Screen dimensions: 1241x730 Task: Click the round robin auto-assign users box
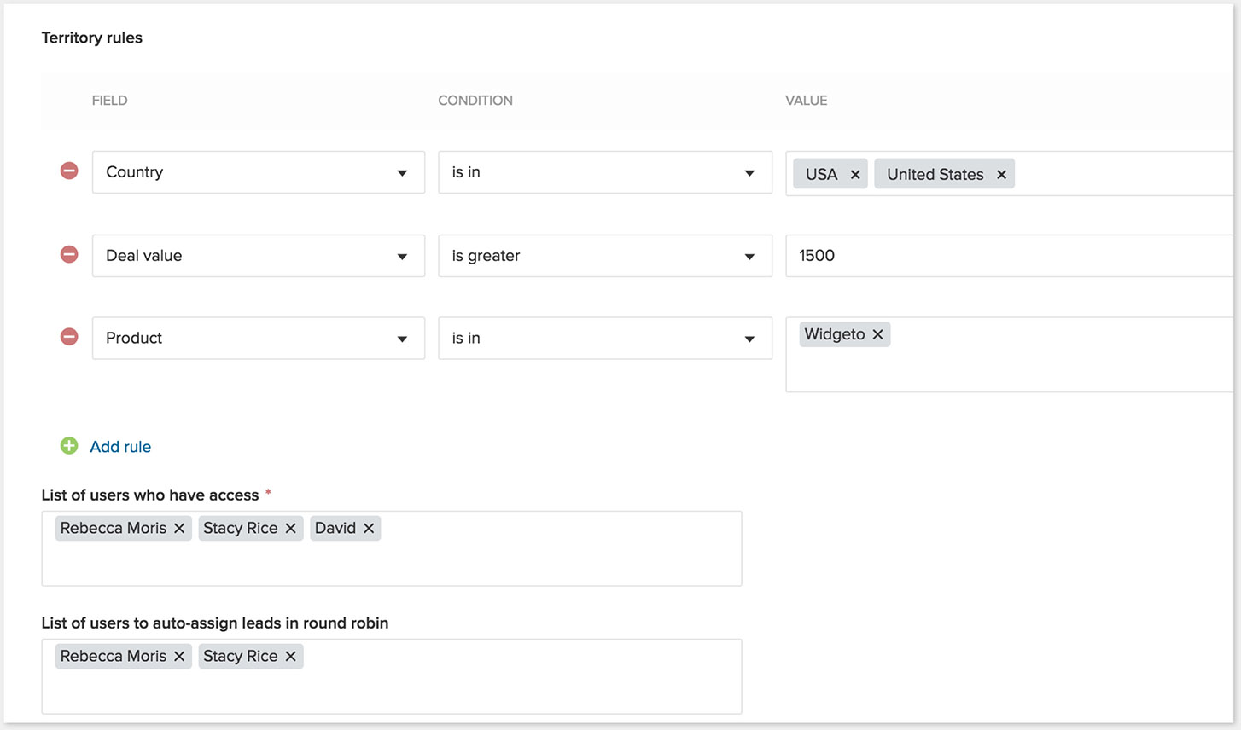click(392, 676)
